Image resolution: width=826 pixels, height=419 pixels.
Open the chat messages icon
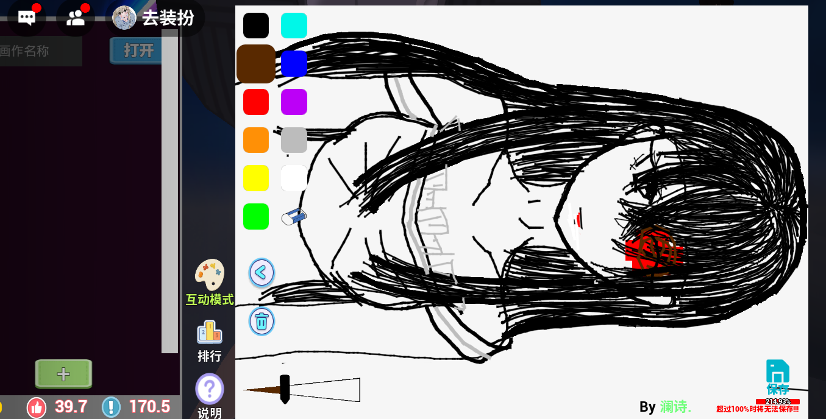coord(26,18)
